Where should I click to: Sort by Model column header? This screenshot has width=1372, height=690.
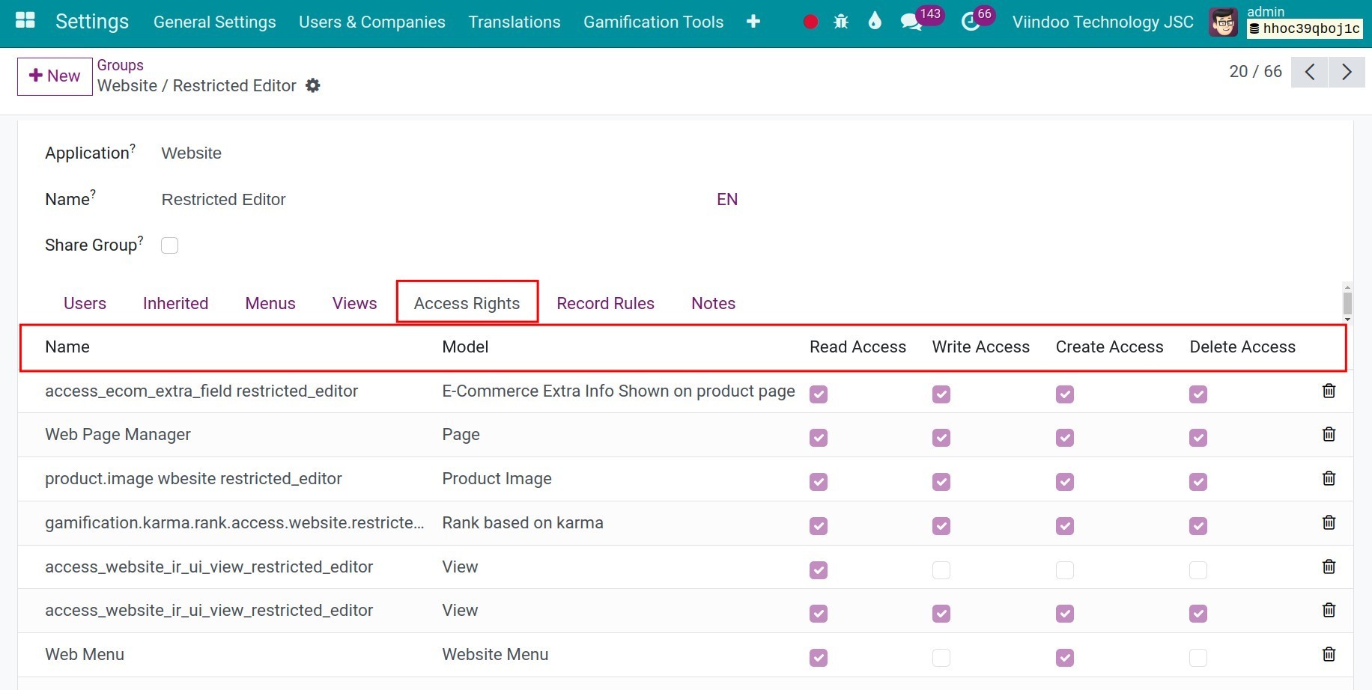(465, 347)
